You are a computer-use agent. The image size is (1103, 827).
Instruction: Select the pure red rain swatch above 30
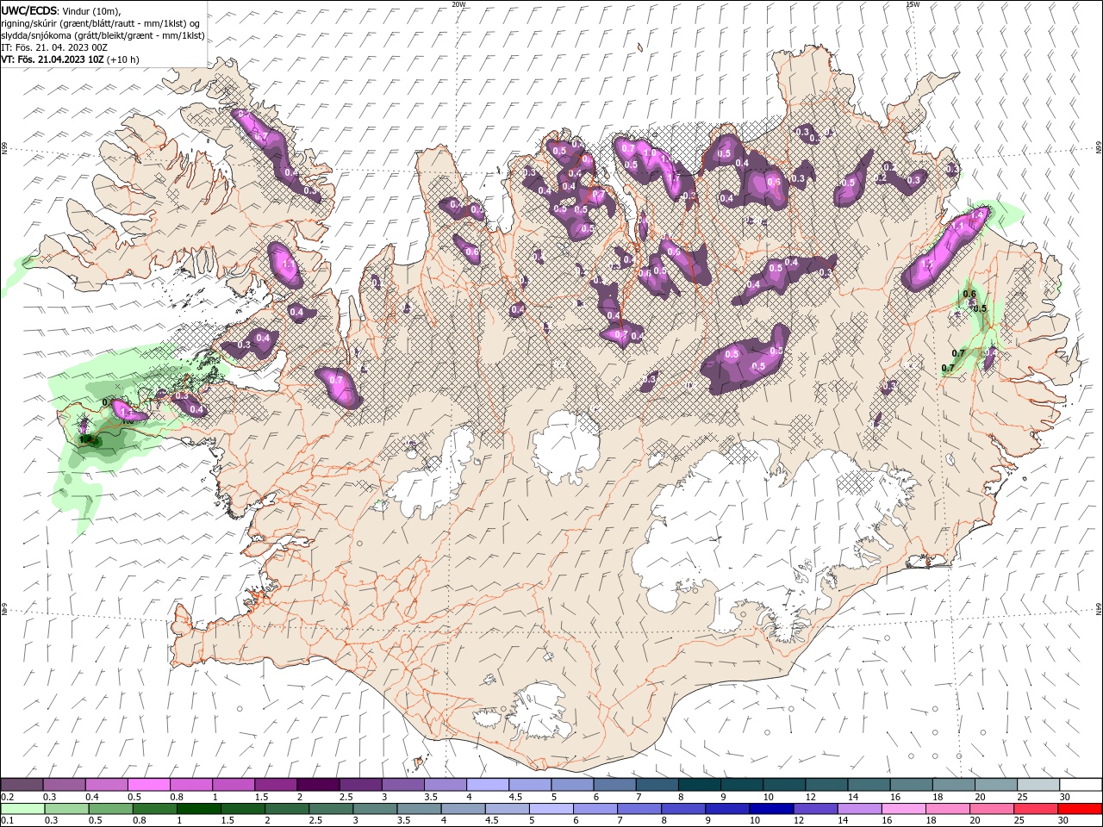click(x=1080, y=809)
